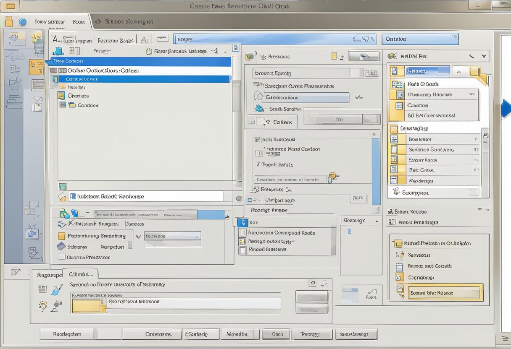This screenshot has width=511, height=349.
Task: Click the icon beside the 'Rañó G.Sodk' list item
Action: tap(397, 84)
